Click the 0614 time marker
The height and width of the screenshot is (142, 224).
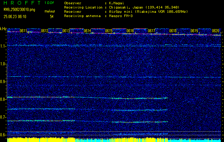87,31
